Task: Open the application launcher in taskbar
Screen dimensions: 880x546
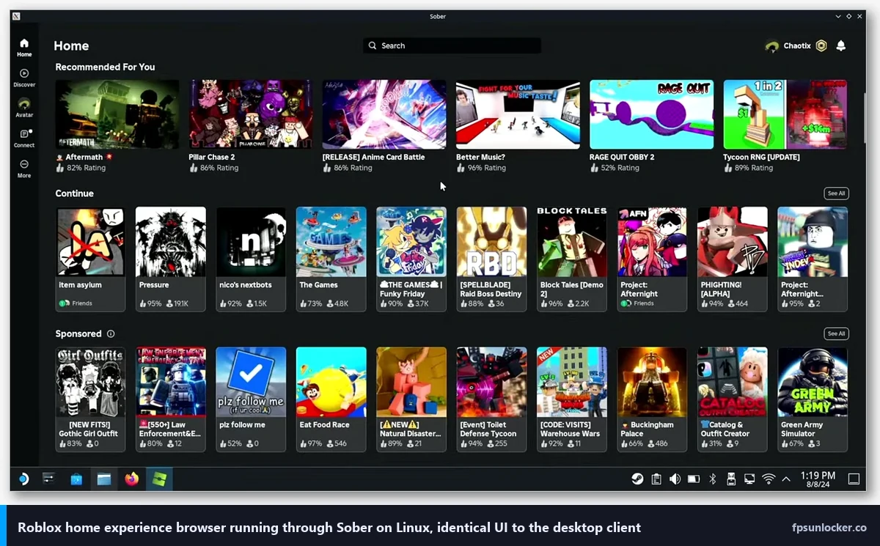Action: (23, 479)
